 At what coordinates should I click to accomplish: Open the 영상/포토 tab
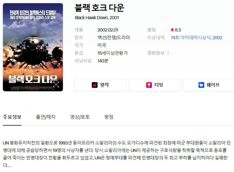coord(80,117)
